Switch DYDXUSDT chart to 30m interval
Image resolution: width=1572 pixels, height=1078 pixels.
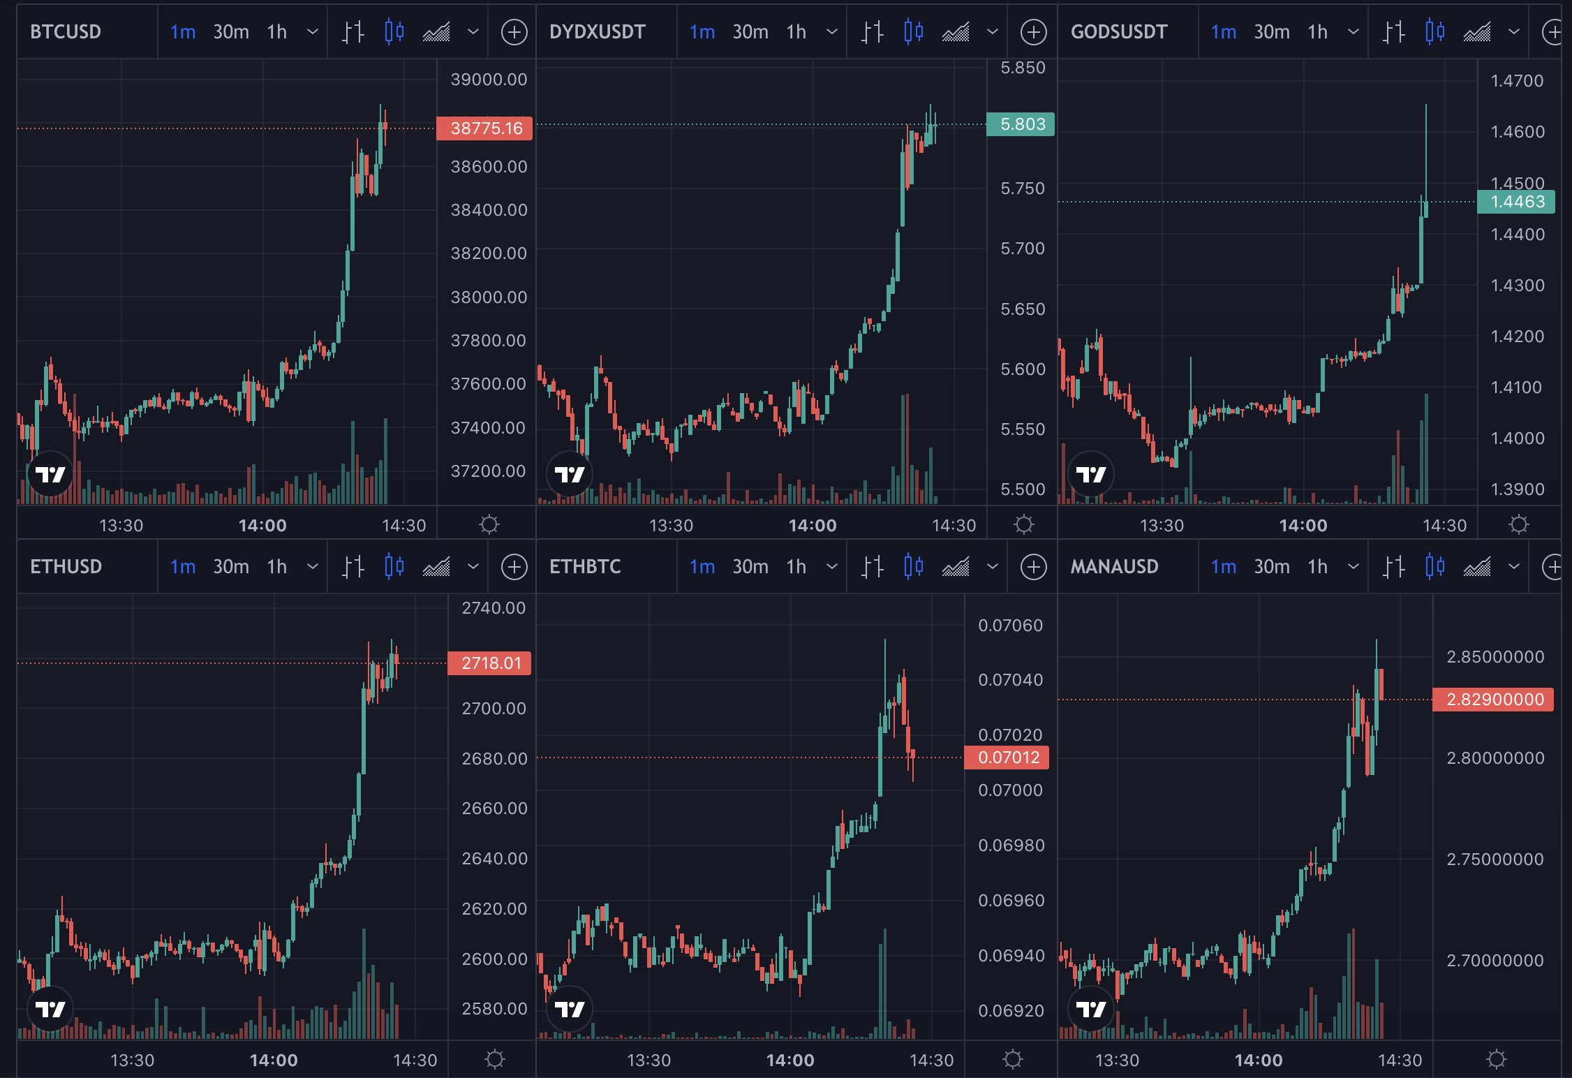[x=750, y=32]
